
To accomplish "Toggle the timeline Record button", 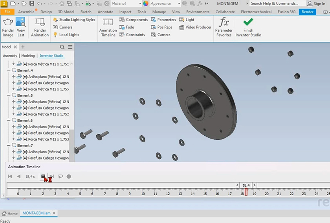I will 69,176.
